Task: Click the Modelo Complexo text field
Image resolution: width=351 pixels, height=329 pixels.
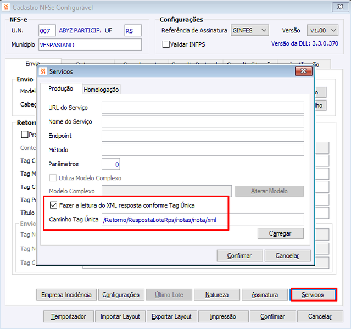Action: tap(167, 191)
